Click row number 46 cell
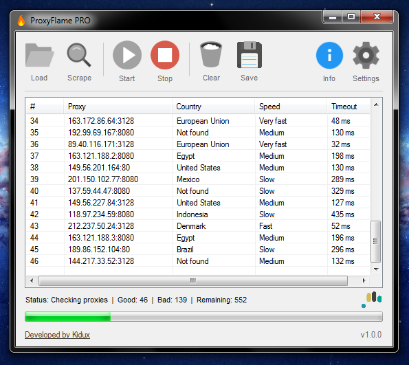 (34, 261)
